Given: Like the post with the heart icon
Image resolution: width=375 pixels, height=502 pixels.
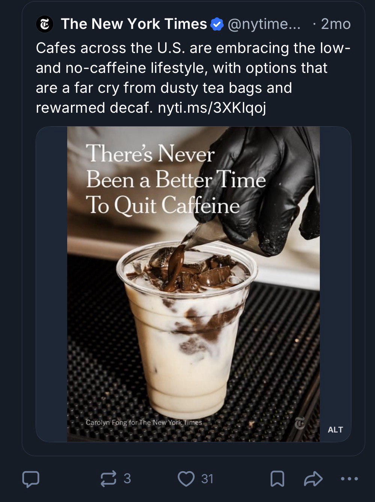Looking at the screenshot, I should tap(186, 479).
